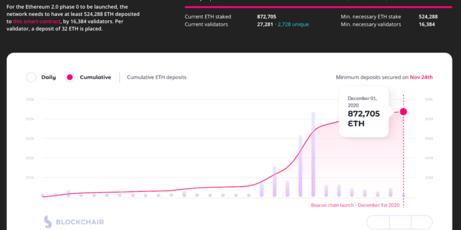The height and width of the screenshot is (230, 461).
Task: Click the '872,705' current staked value
Action: (x=267, y=17)
